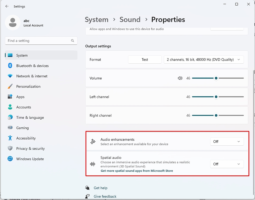Click the Time & language clock icon

10,117
